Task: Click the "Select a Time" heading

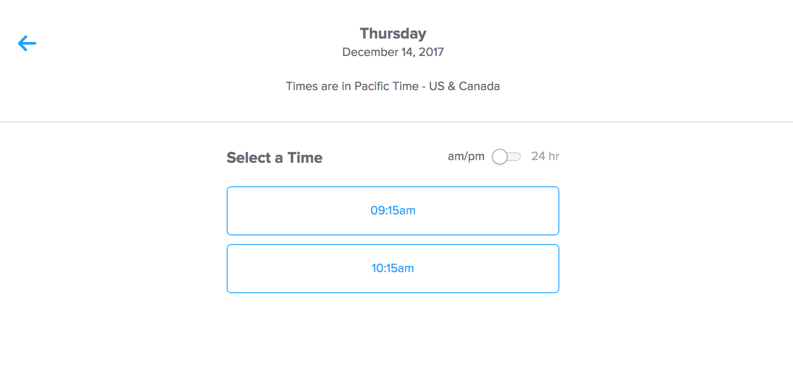Action: click(274, 157)
